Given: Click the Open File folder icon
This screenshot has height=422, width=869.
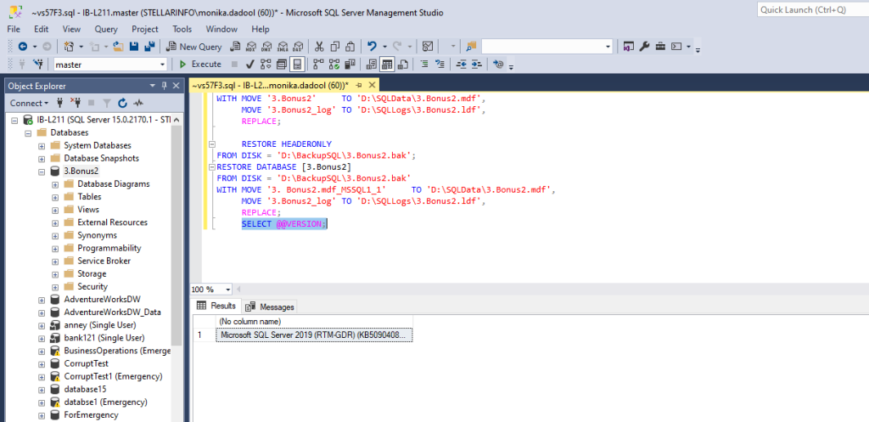Looking at the screenshot, I should click(x=118, y=48).
